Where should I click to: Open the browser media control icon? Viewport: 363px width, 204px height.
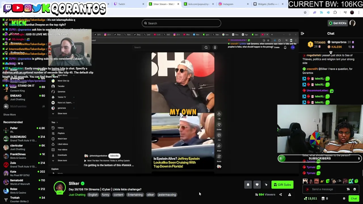(345, 12)
